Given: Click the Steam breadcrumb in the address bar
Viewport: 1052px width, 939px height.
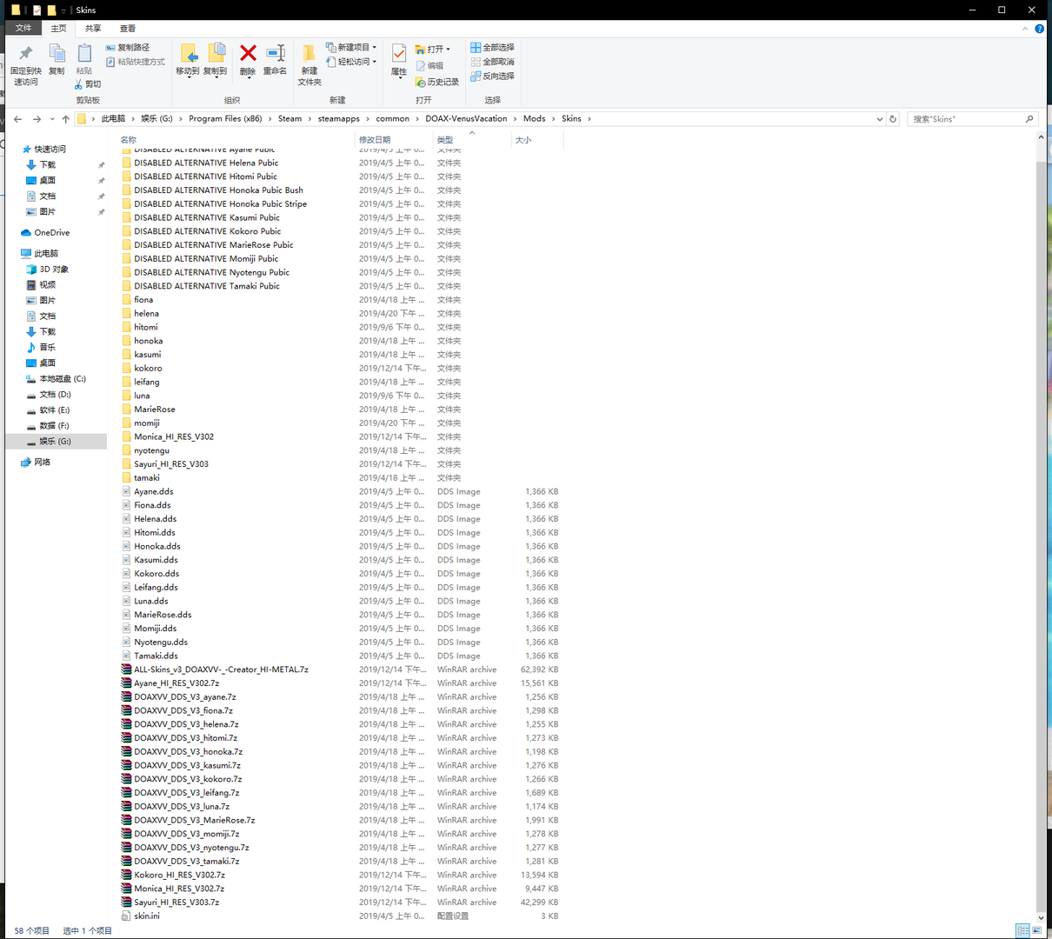Looking at the screenshot, I should (x=290, y=119).
